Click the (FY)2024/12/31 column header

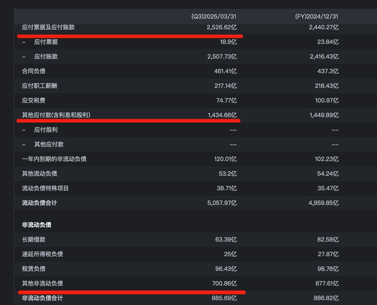click(x=317, y=16)
